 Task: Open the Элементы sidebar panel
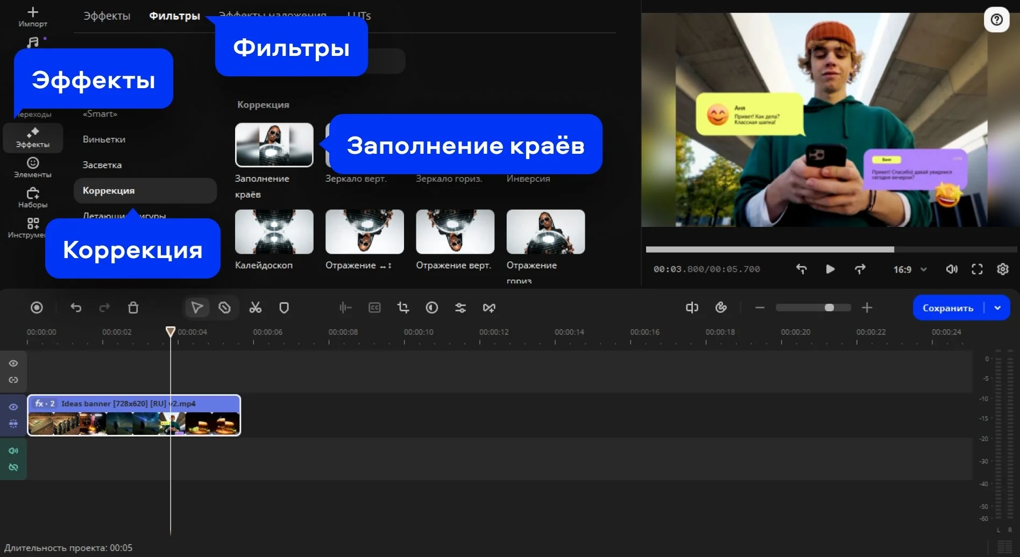click(x=33, y=167)
